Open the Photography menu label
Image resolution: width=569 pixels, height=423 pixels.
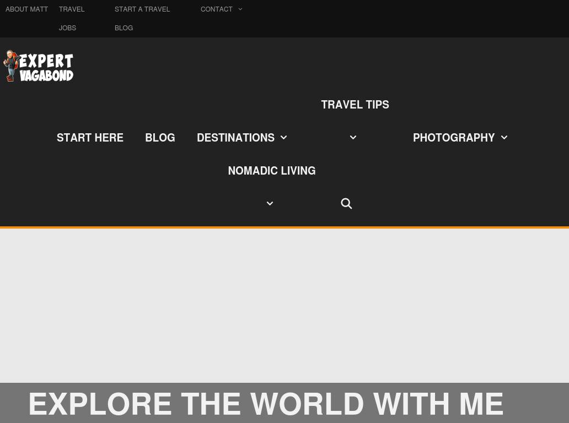pos(454,138)
